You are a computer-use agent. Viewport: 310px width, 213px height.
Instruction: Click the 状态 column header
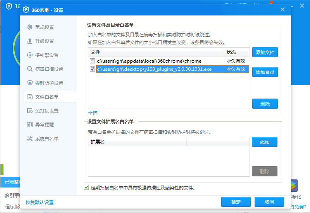point(231,52)
